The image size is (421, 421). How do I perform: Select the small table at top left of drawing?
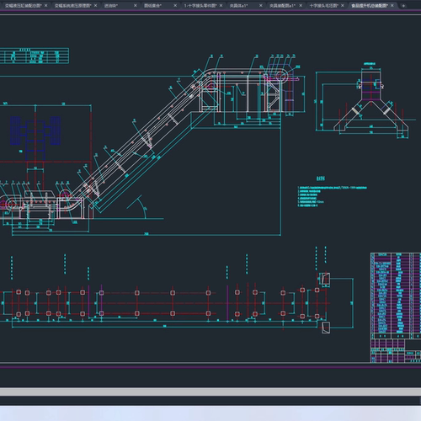pyautogui.click(x=35, y=56)
